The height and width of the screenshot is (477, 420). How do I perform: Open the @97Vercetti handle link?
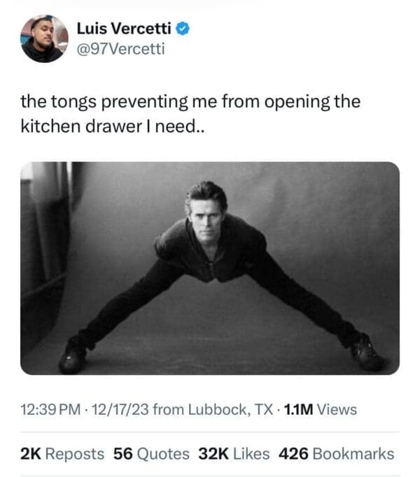pyautogui.click(x=120, y=50)
